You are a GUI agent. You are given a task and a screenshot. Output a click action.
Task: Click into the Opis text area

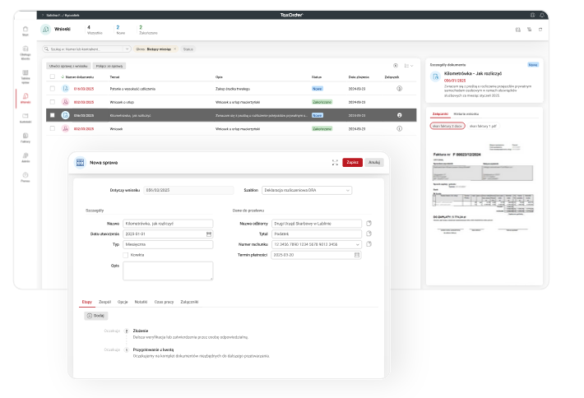point(168,271)
